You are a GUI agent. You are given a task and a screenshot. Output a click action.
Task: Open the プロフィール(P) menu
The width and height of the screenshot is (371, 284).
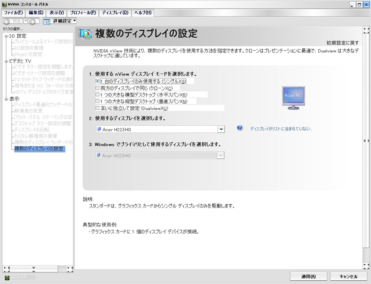point(83,13)
